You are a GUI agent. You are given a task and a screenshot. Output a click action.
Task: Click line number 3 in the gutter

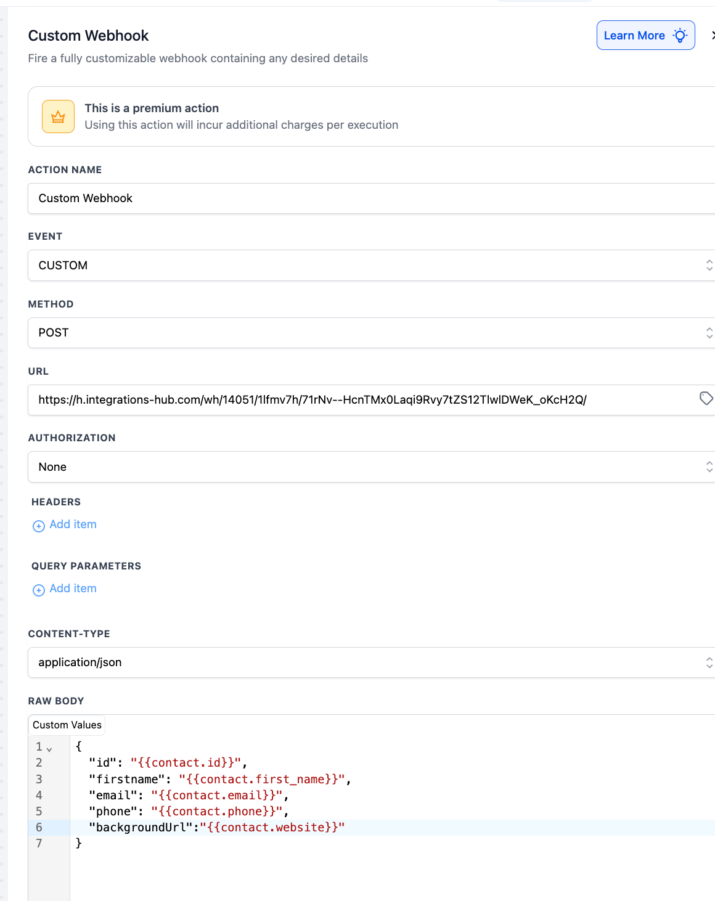pos(39,780)
